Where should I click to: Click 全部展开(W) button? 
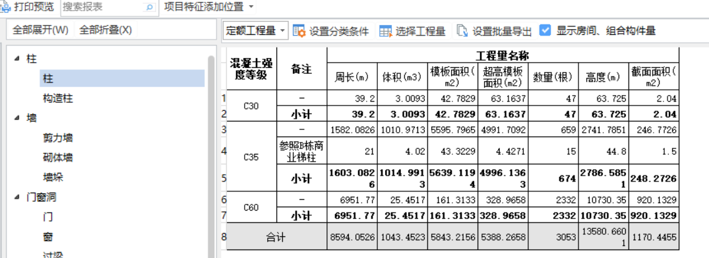(x=40, y=30)
